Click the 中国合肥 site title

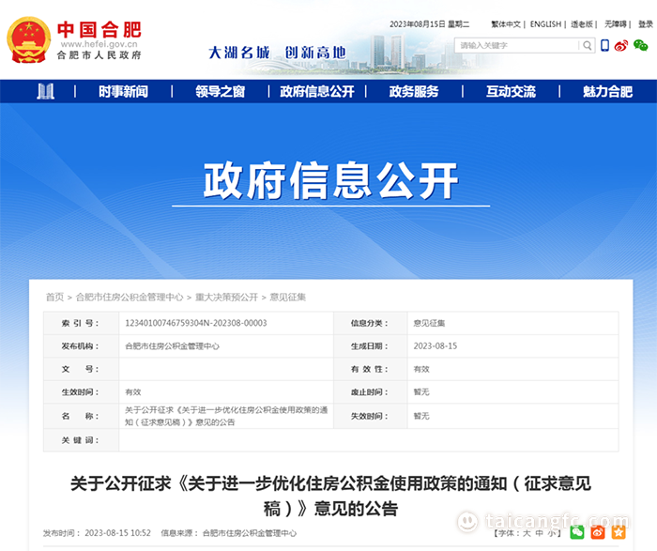point(99,29)
